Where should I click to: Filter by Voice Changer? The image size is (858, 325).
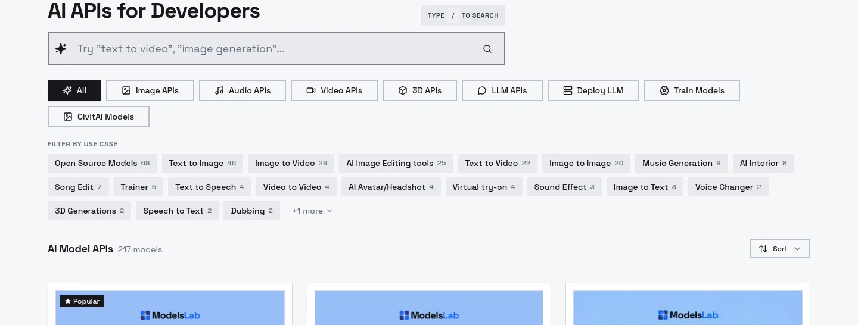(728, 187)
